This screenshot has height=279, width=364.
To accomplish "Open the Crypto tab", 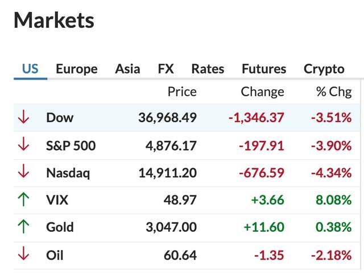I will point(324,69).
